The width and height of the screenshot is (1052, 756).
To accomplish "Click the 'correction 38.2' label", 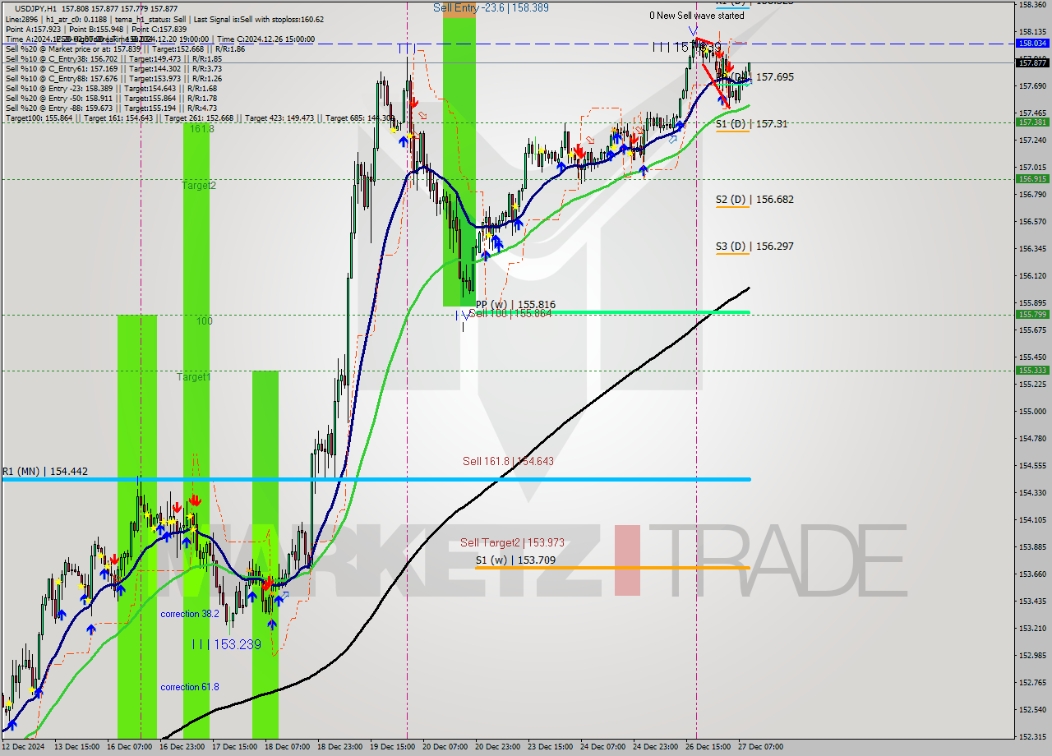I will (x=190, y=615).
